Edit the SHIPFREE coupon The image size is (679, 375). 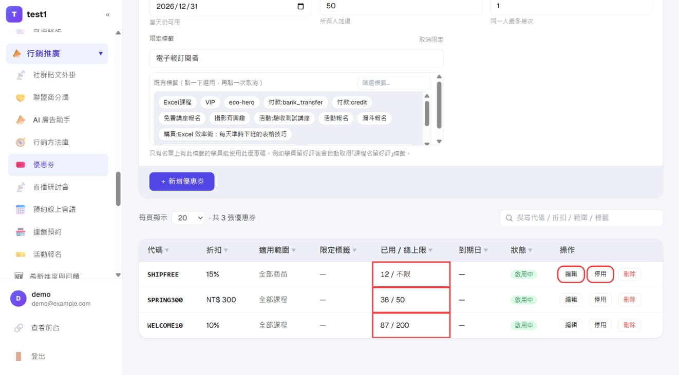pos(571,274)
